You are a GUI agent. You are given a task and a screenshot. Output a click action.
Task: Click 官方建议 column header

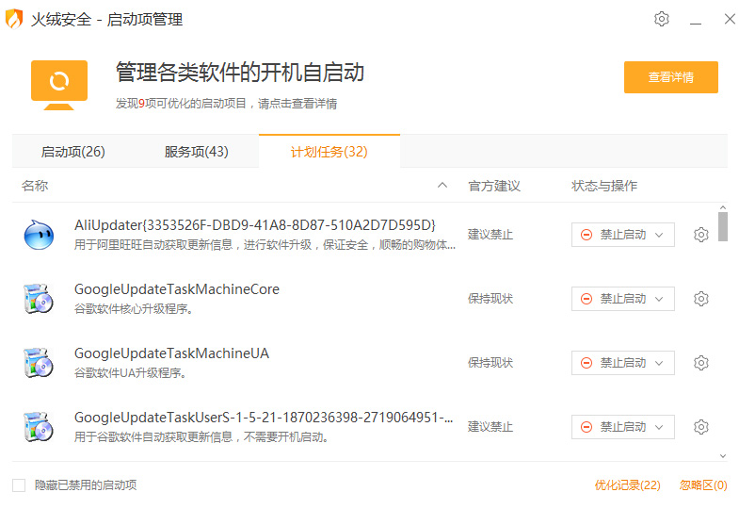tap(494, 186)
